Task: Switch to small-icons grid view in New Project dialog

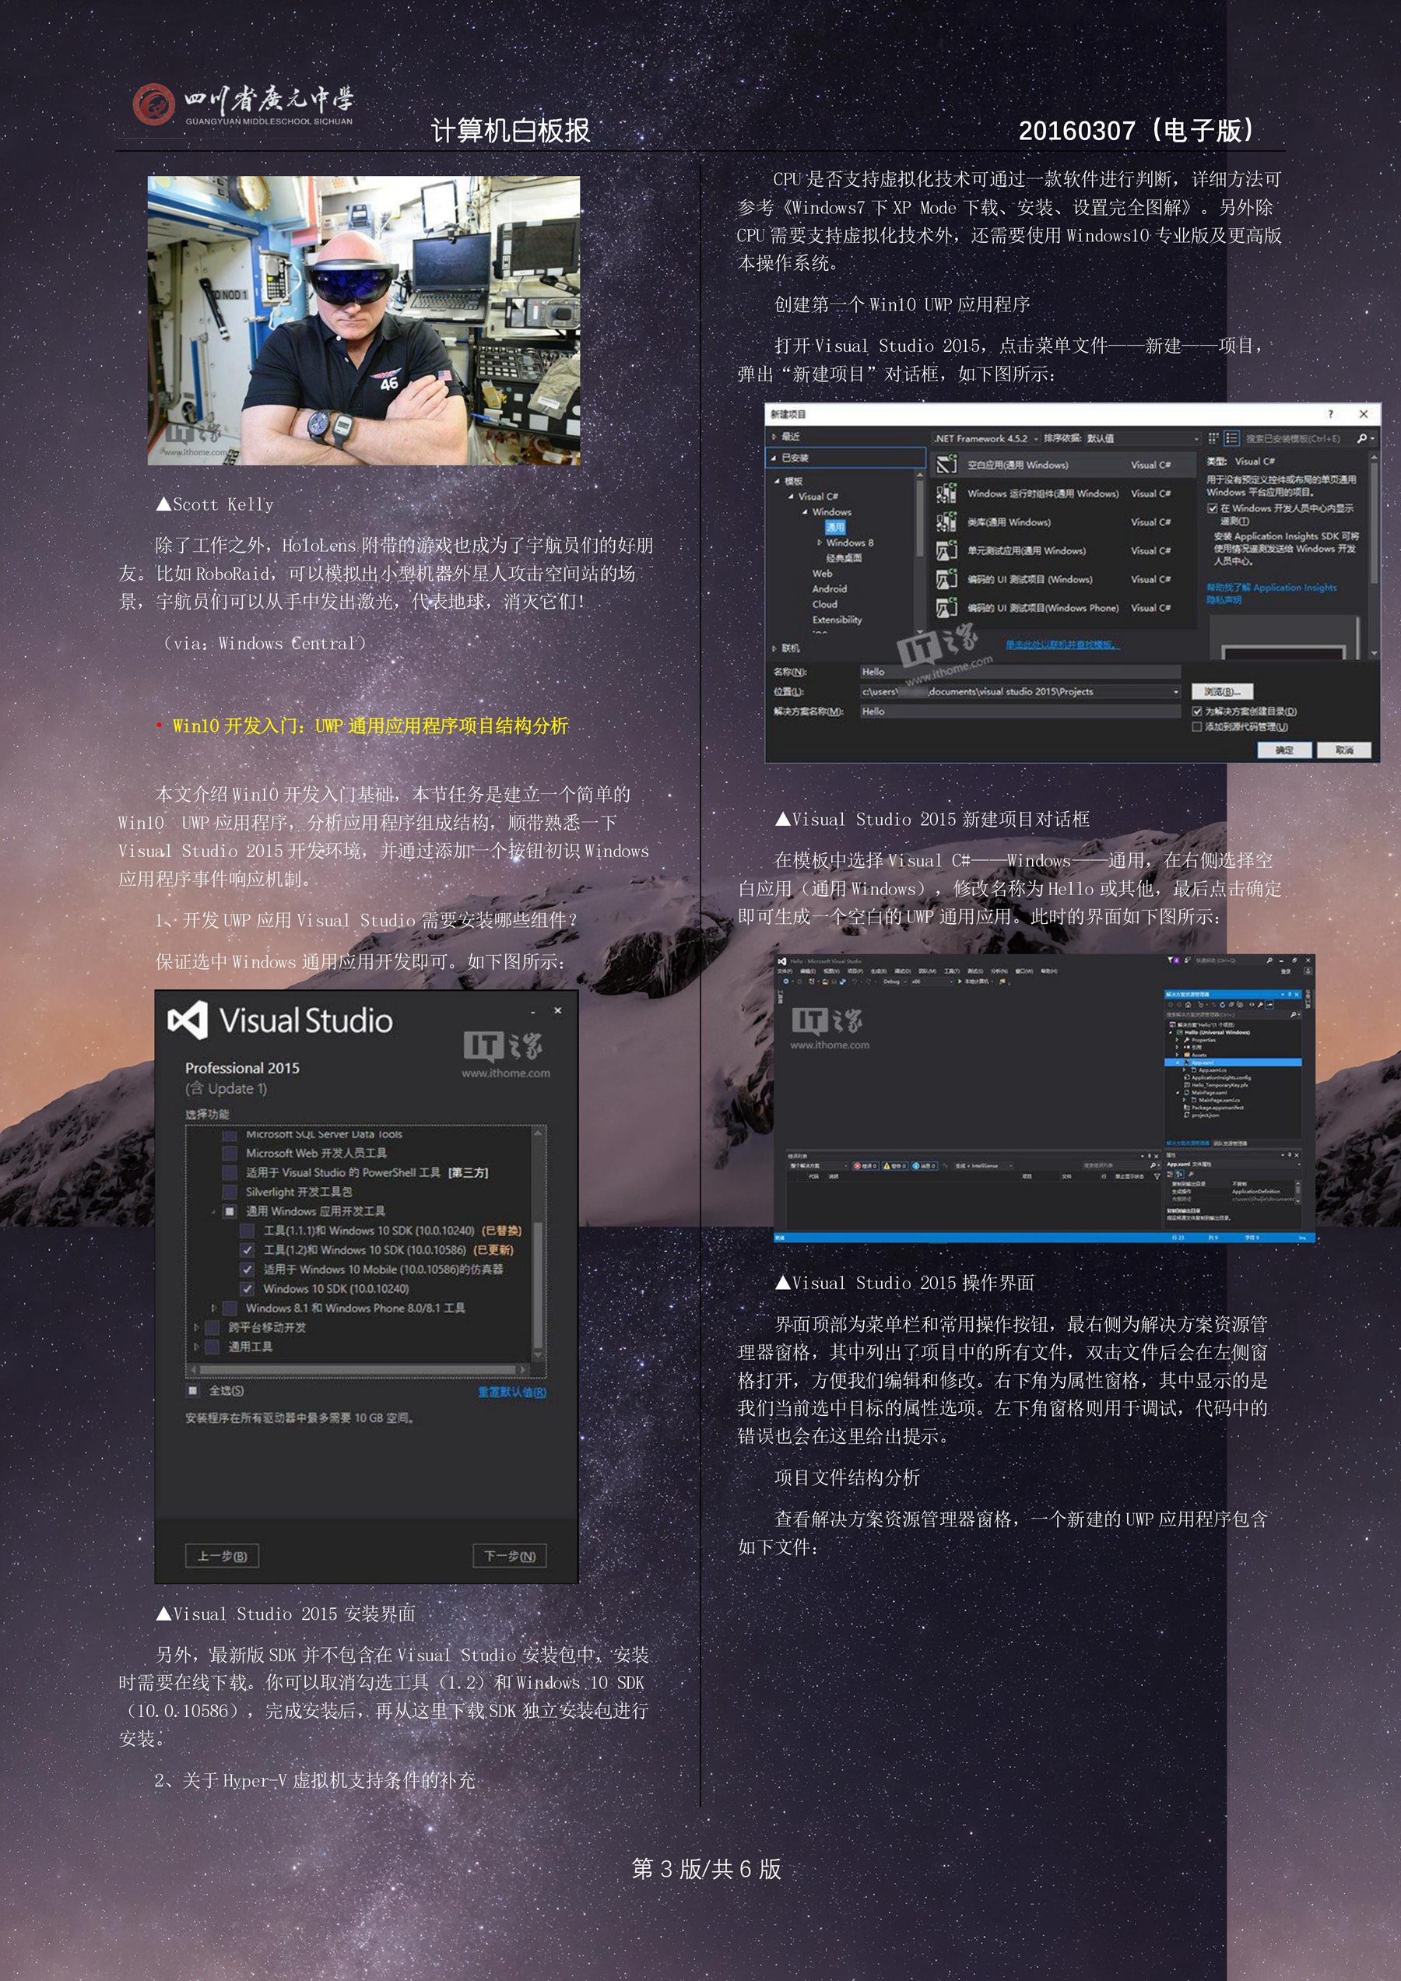Action: pyautogui.click(x=1213, y=438)
